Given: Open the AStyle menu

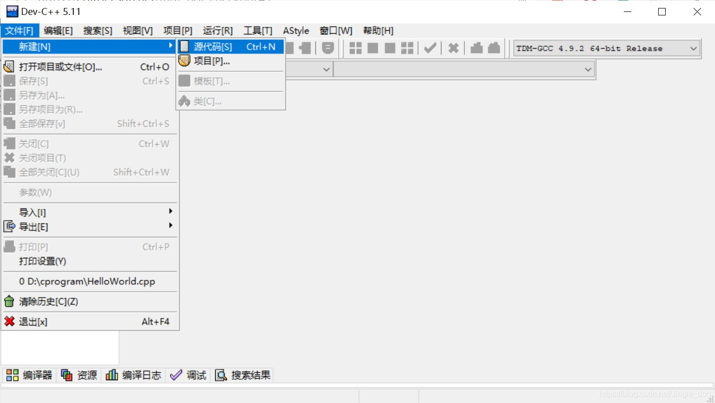Looking at the screenshot, I should tap(296, 31).
